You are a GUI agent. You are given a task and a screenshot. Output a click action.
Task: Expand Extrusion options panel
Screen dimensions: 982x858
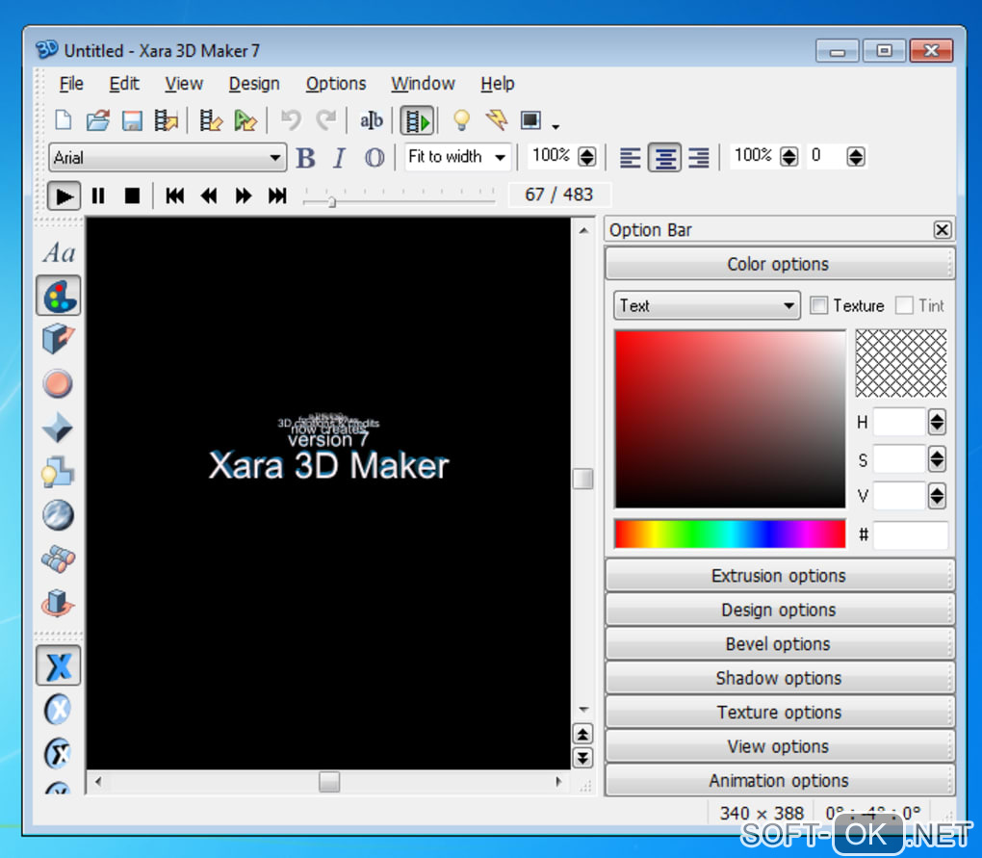(x=779, y=576)
